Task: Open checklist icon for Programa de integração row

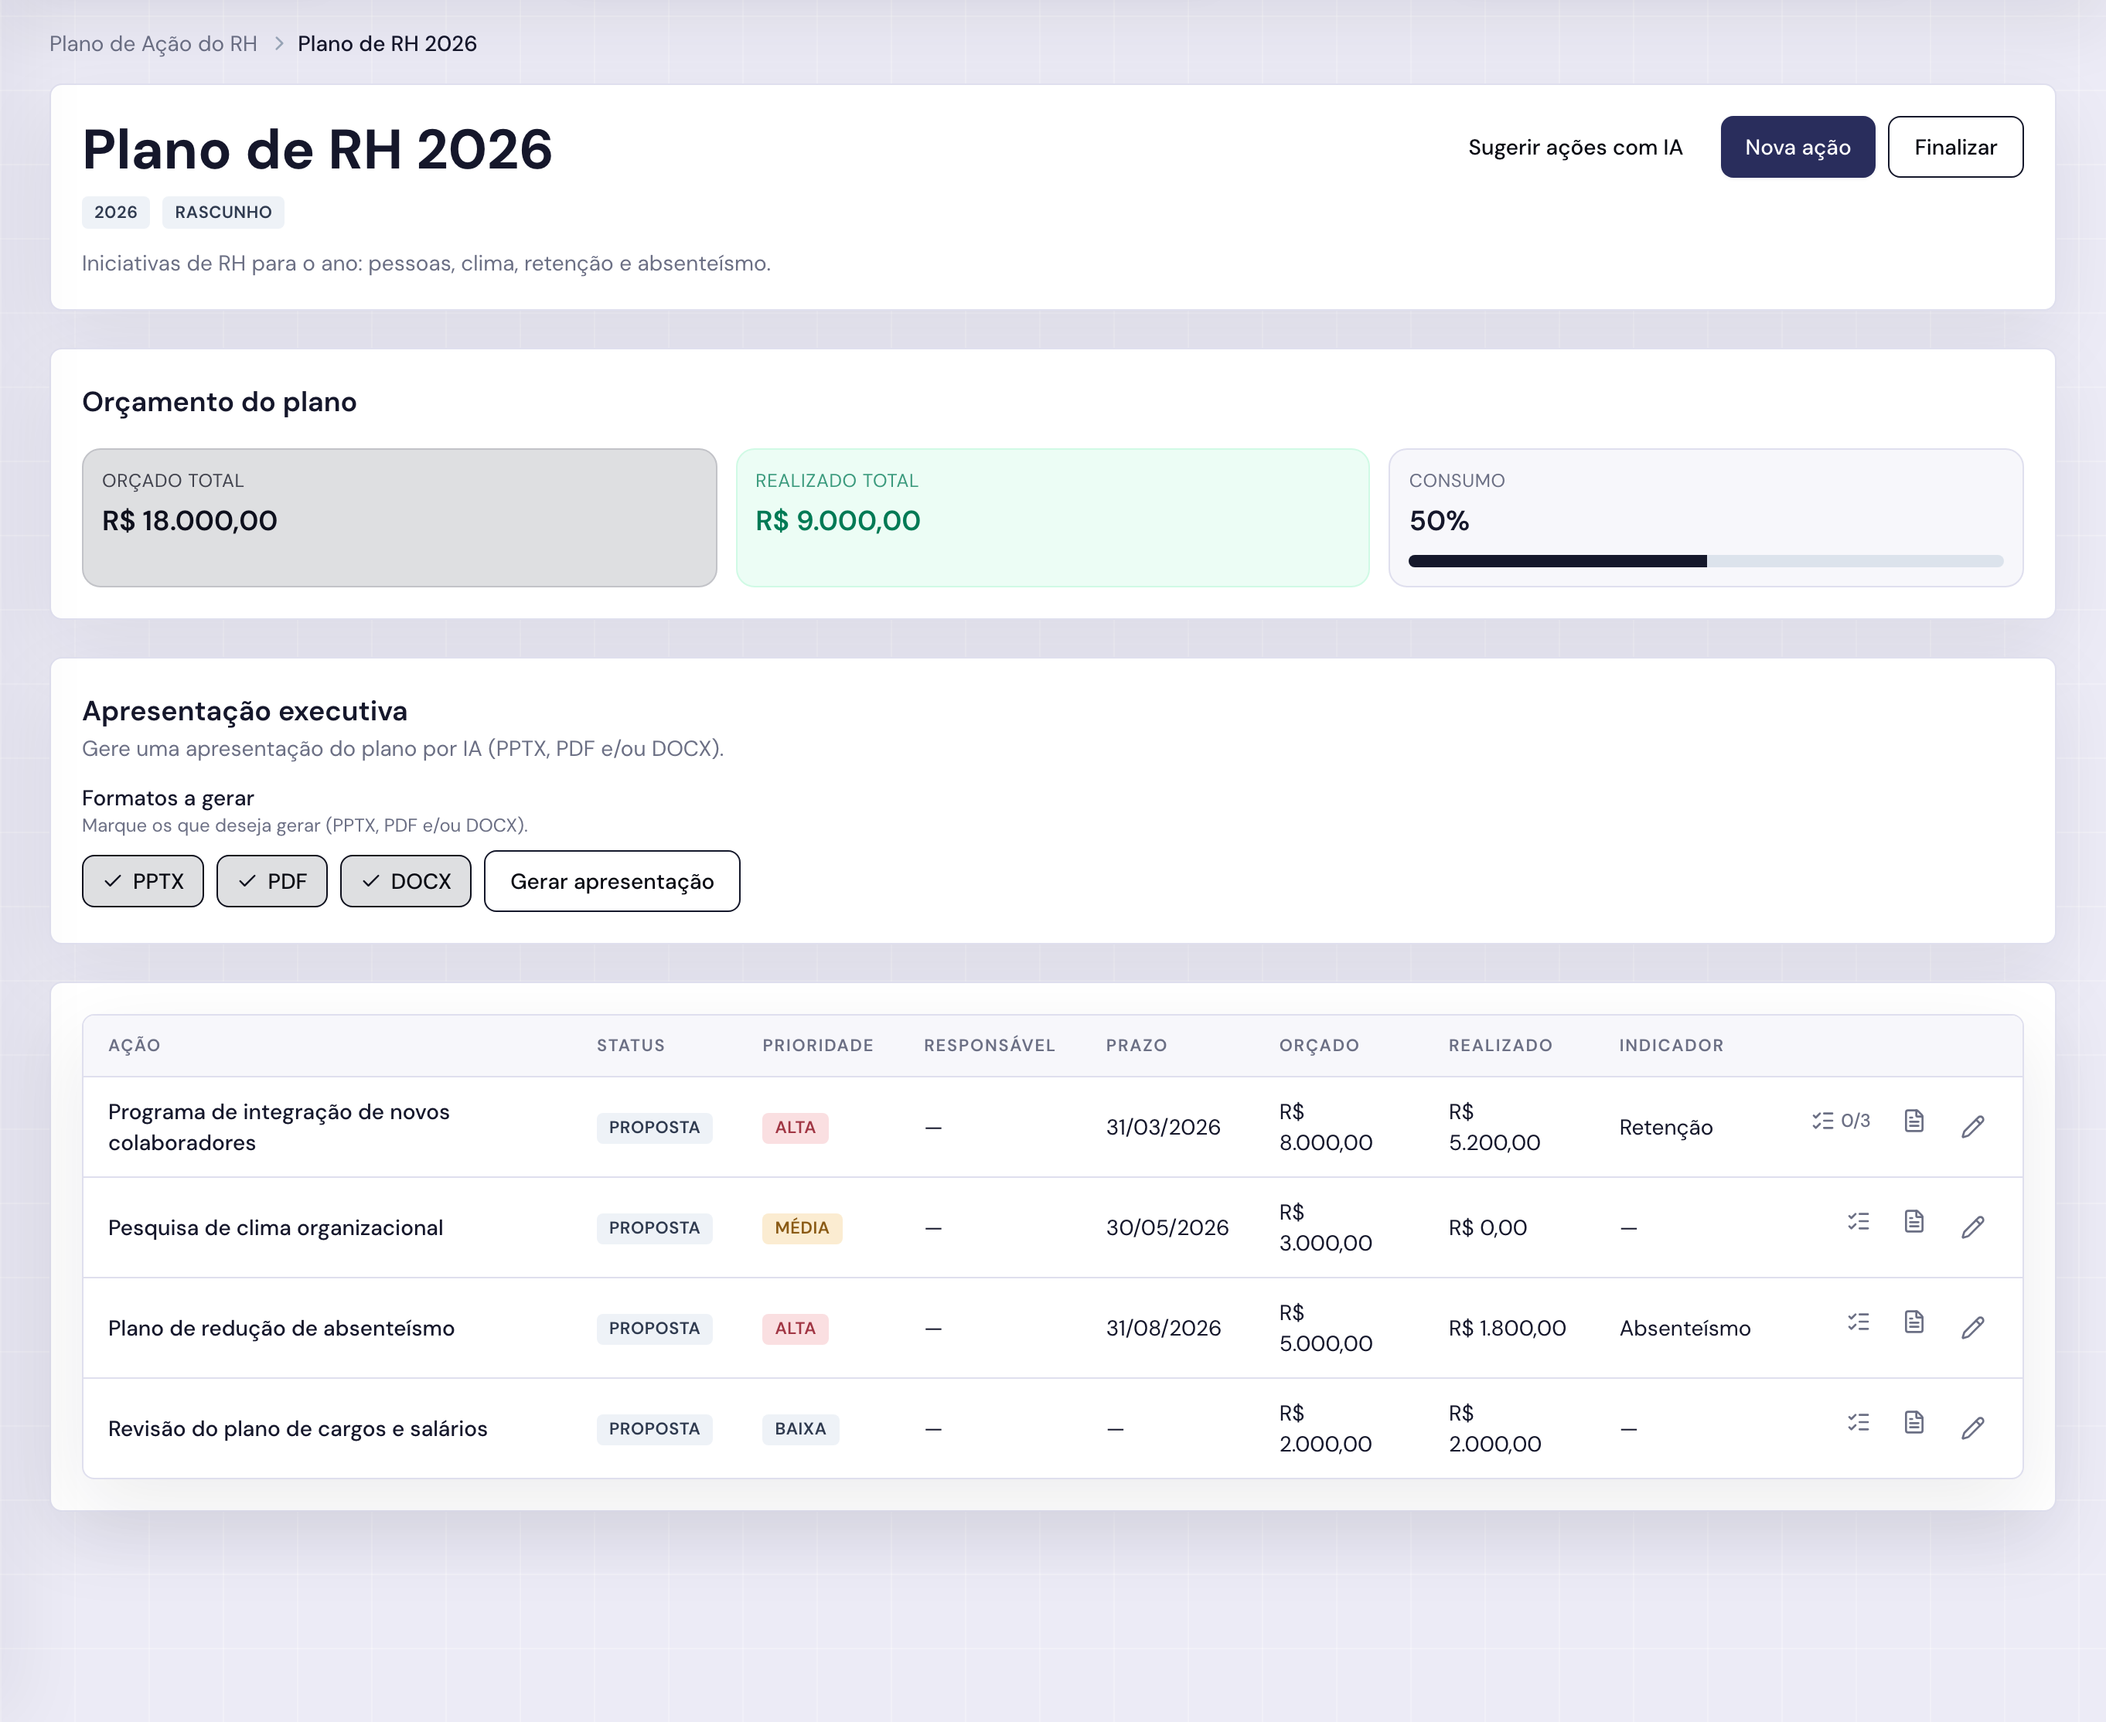Action: click(x=1840, y=1121)
